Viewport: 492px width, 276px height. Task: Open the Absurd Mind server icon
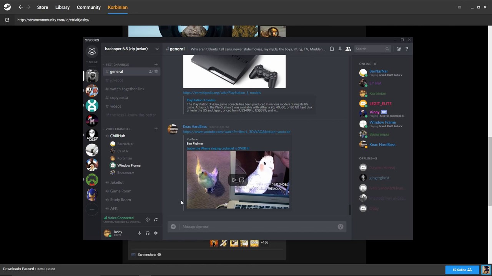coord(92,135)
